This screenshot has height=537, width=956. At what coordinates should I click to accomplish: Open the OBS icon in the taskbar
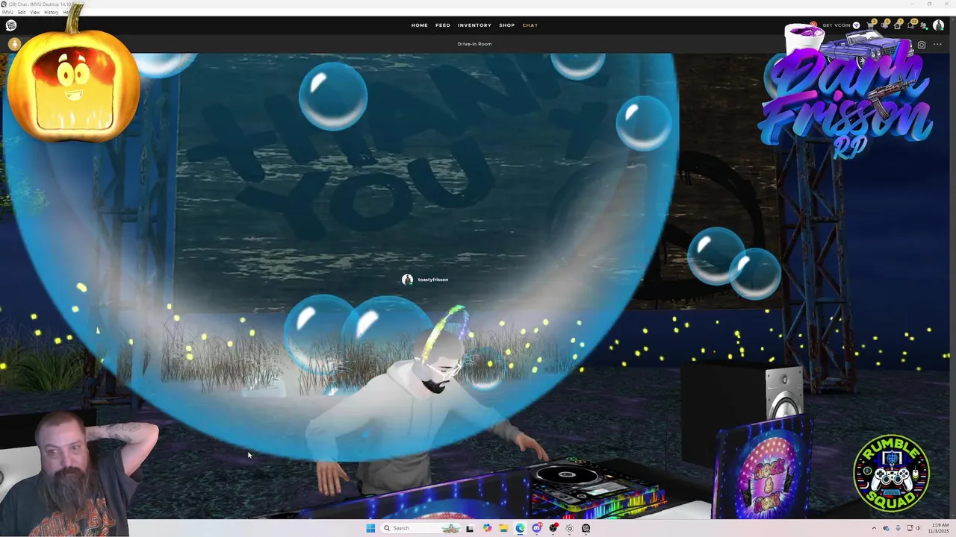553,528
